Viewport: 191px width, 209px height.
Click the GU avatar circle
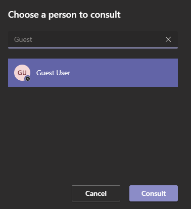[x=22, y=73]
